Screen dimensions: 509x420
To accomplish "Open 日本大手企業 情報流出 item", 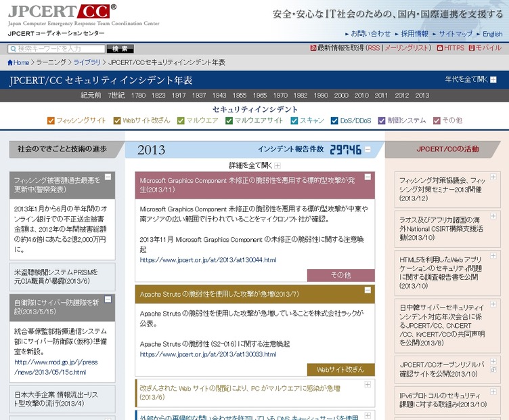I will coord(62,399).
